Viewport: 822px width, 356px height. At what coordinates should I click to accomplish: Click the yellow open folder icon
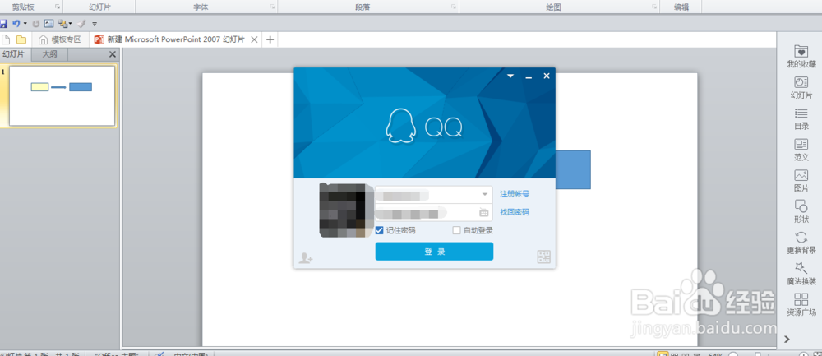21,39
